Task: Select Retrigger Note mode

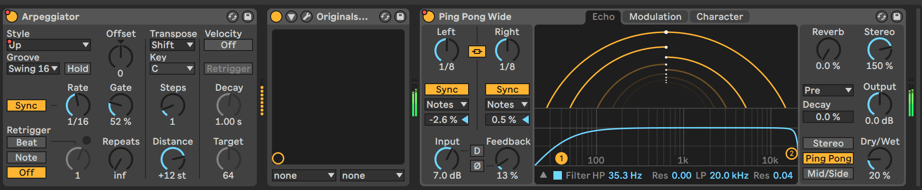Action: tap(27, 157)
